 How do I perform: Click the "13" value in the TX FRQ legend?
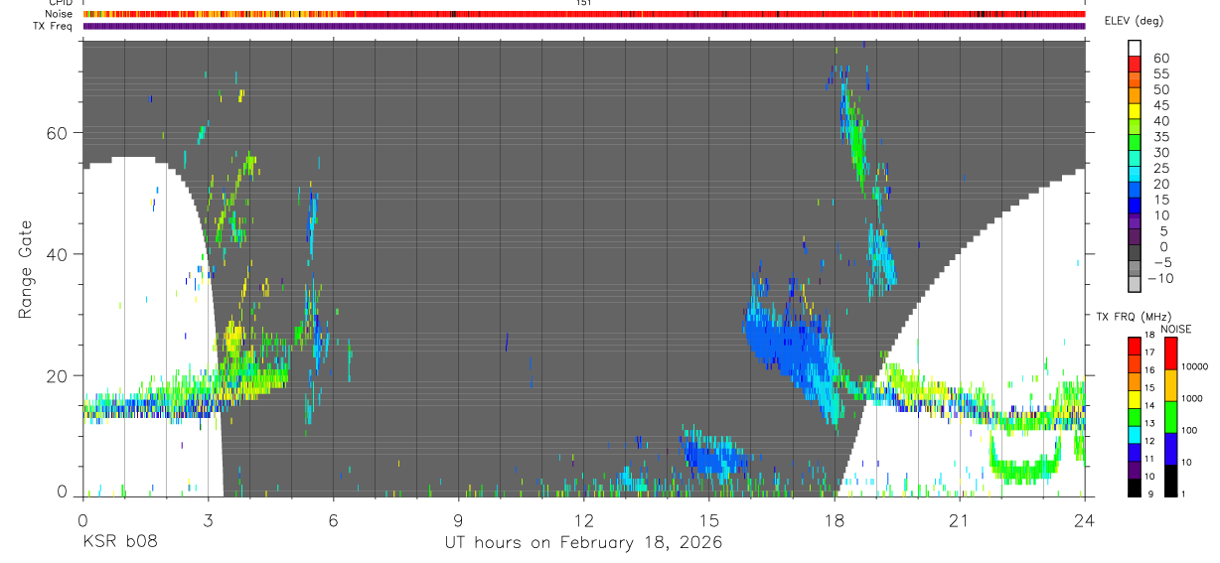point(1149,423)
